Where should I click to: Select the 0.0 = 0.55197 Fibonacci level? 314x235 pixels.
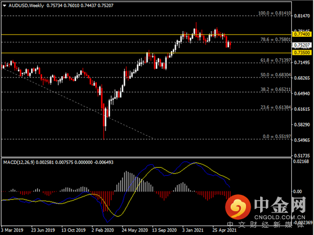277,136
